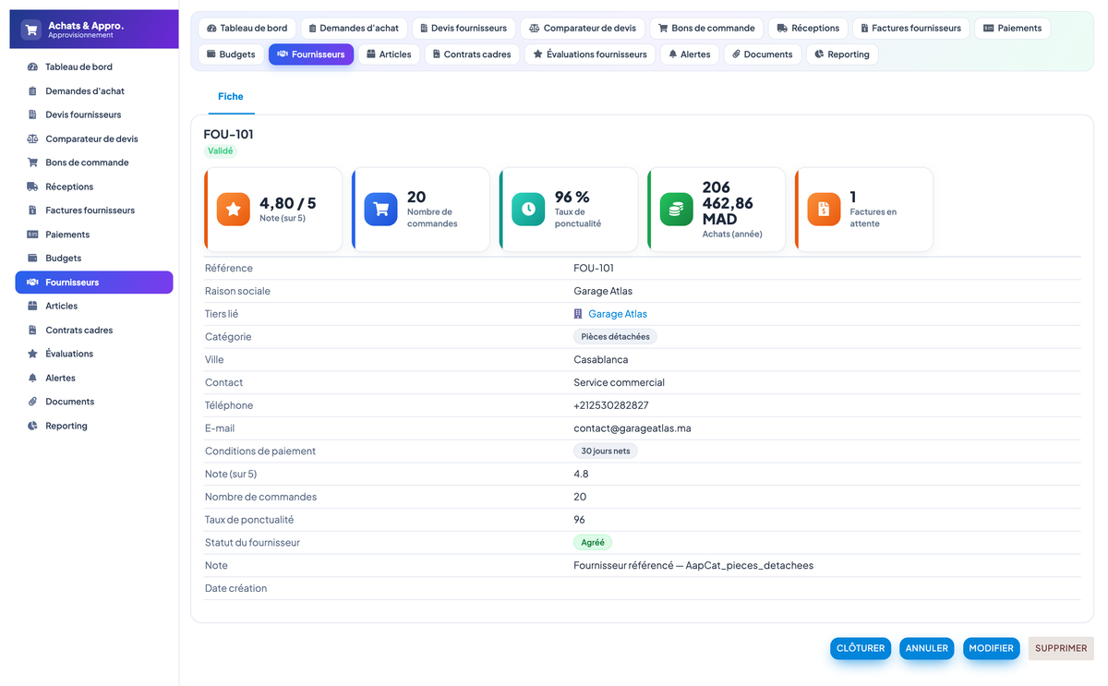Click the clock icon on punctuality card
1108x686 pixels.
pyautogui.click(x=529, y=210)
